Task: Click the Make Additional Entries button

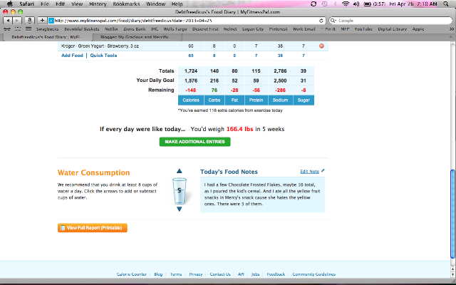Action: coord(195,142)
